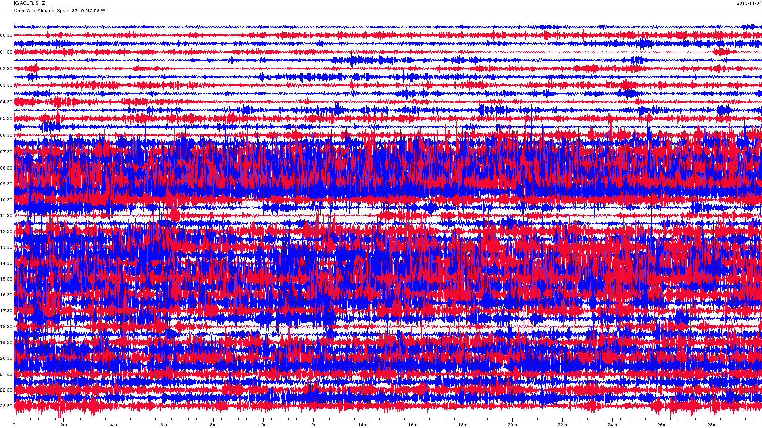Screen dimensions: 762x428
Task: Click the 2m axis tick label
Action: click(x=64, y=425)
